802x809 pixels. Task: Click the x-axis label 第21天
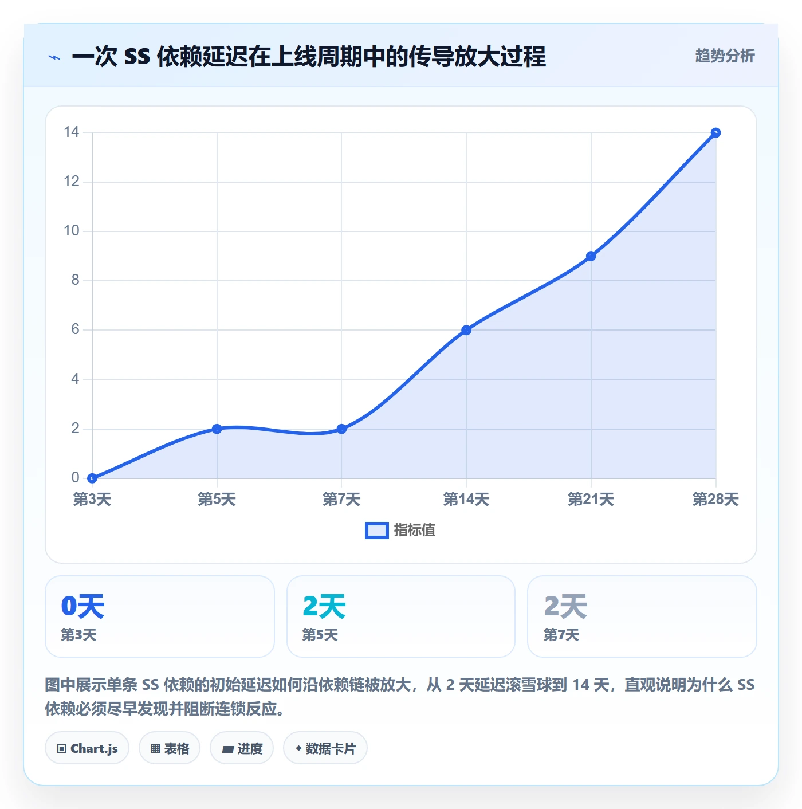pyautogui.click(x=591, y=499)
